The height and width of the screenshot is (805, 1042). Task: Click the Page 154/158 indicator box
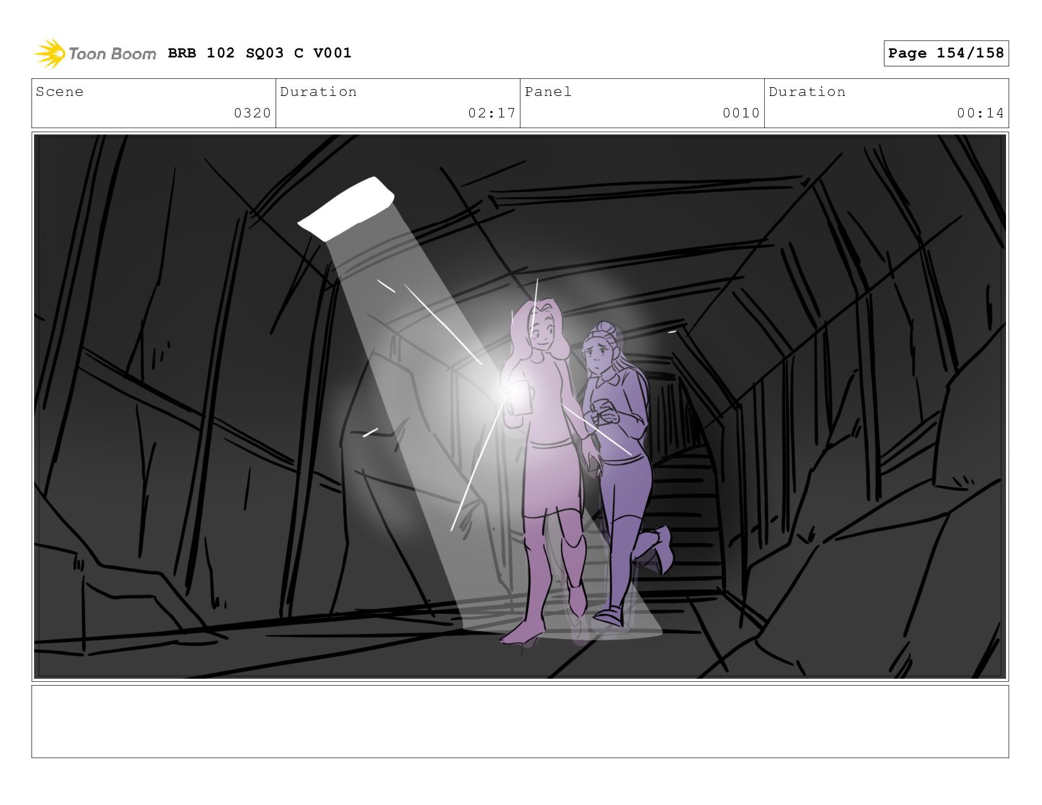point(946,53)
